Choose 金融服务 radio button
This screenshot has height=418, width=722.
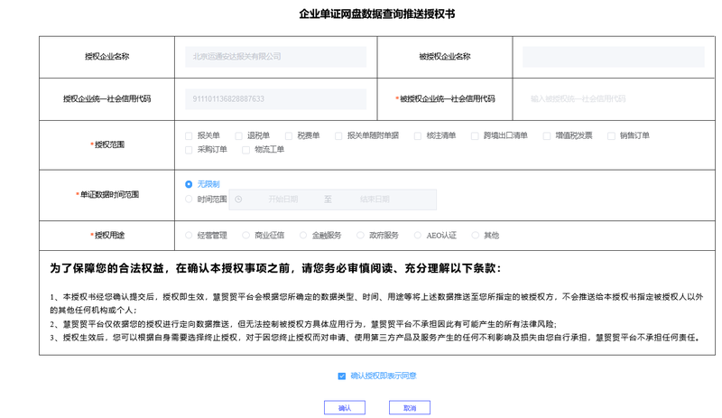point(303,236)
